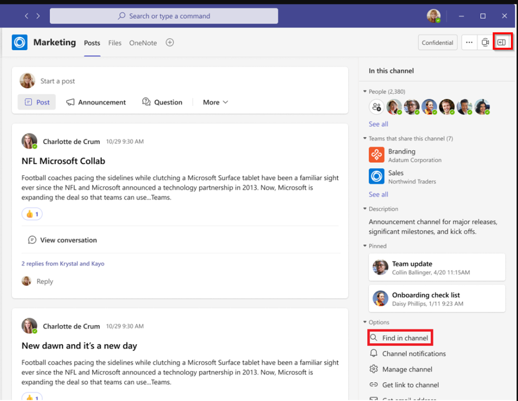
Task: Click the NFL Microsoft Collab post title
Action: (x=63, y=161)
